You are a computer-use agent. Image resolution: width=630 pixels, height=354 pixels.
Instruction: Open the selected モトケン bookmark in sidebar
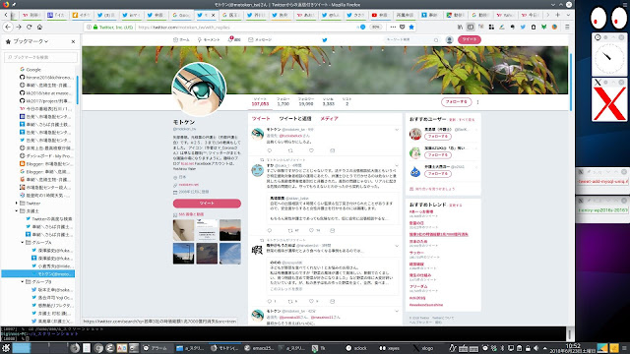point(38,273)
